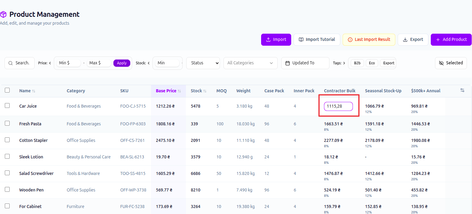
Task: Open the All Categories dropdown
Action: pyautogui.click(x=250, y=63)
